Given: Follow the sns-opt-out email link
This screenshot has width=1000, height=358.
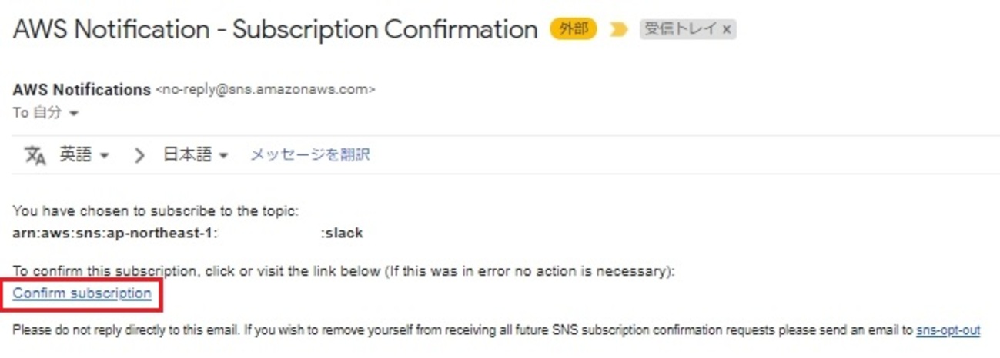Looking at the screenshot, I should click(948, 330).
